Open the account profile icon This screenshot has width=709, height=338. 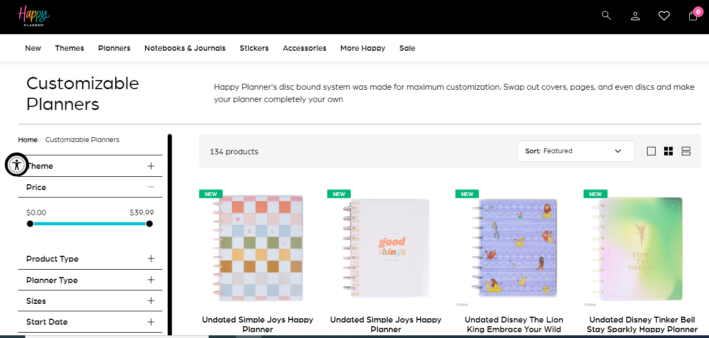click(x=635, y=15)
